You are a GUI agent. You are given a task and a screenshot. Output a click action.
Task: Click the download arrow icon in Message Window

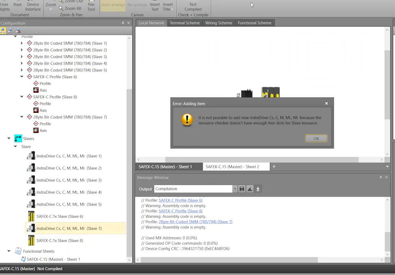[258, 189]
